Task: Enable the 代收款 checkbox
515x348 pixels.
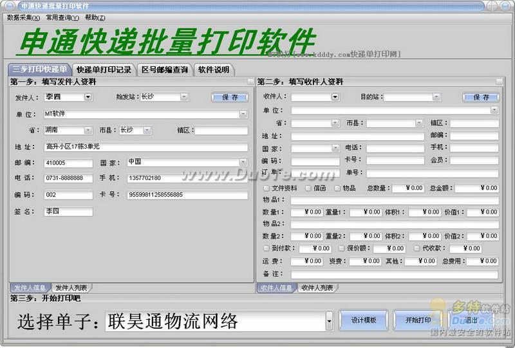Action: pyautogui.click(x=417, y=248)
